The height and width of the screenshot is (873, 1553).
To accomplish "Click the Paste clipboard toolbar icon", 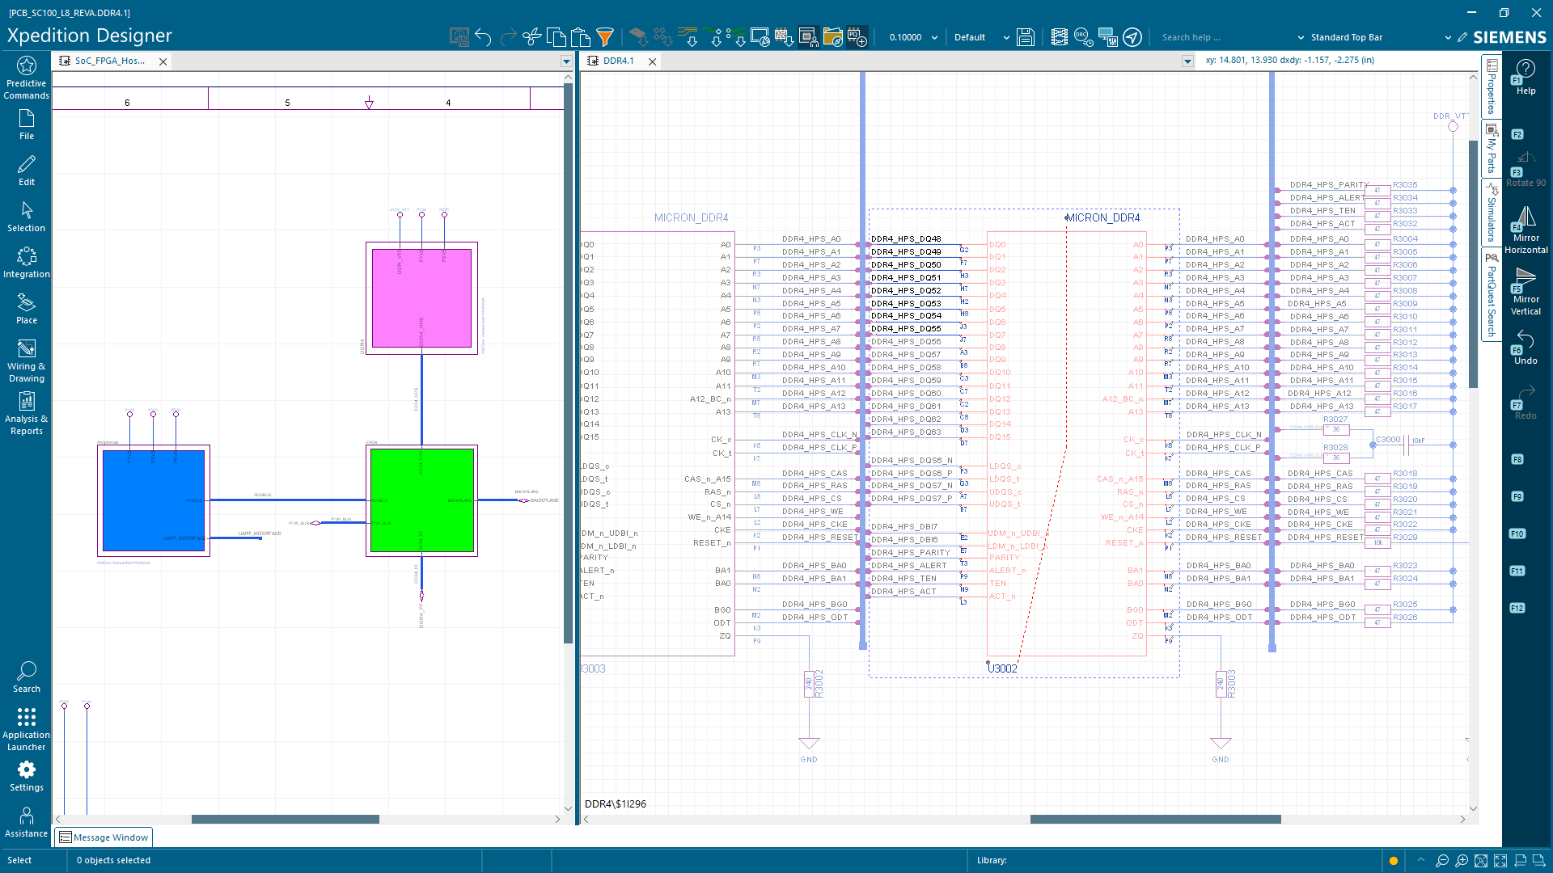I will (580, 37).
